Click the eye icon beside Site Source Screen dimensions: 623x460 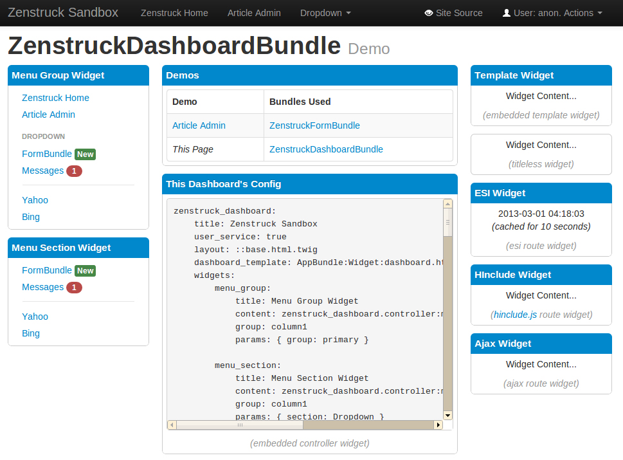[428, 13]
